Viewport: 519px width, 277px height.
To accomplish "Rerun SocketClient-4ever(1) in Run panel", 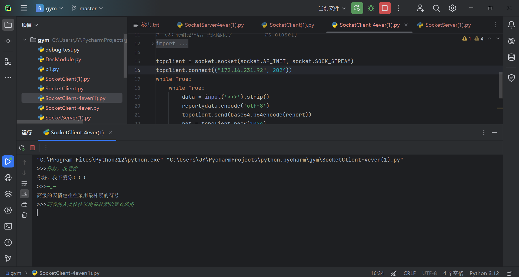I will click(22, 148).
